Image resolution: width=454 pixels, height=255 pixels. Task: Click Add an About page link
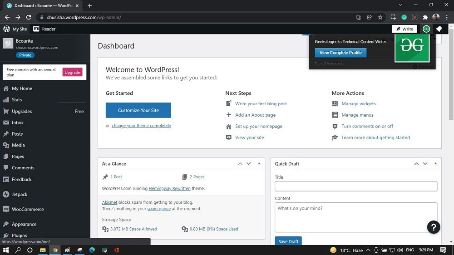pos(255,115)
